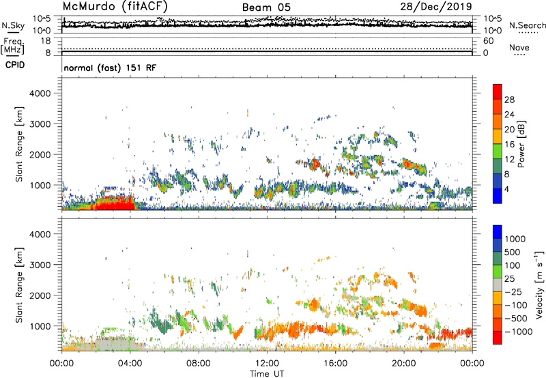Click the 4000 km tick in the velocity panel
The image size is (546, 378).
(x=40, y=234)
